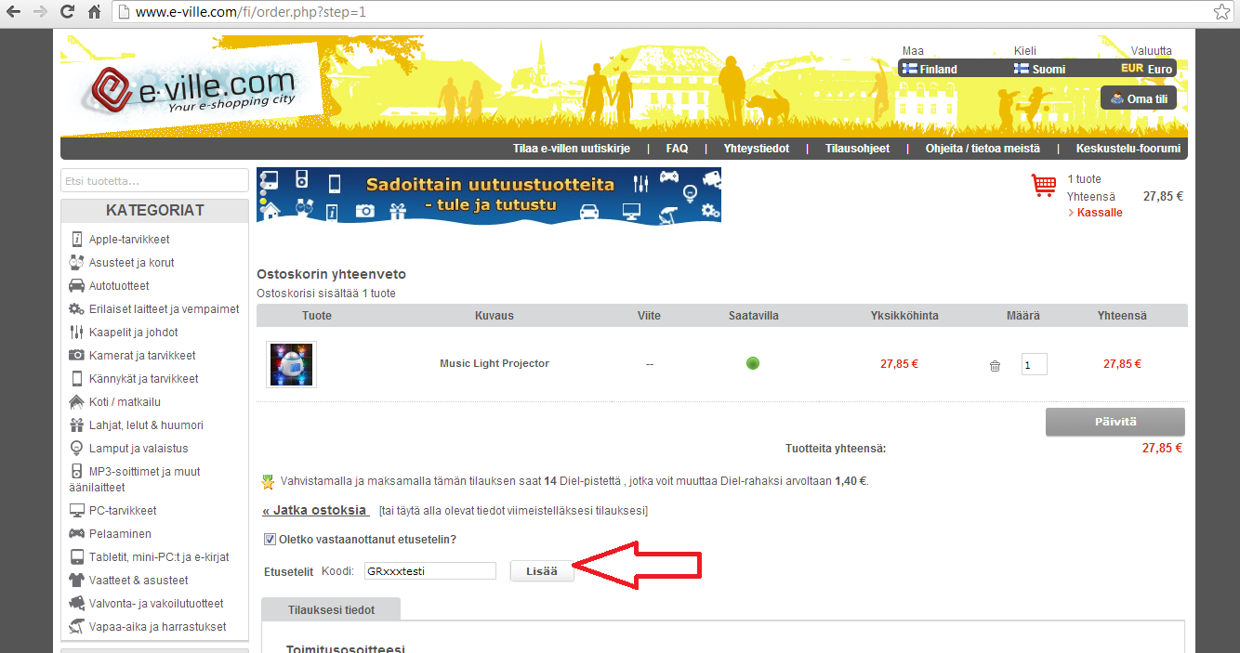Open FAQ in the navigation bar

coord(677,149)
